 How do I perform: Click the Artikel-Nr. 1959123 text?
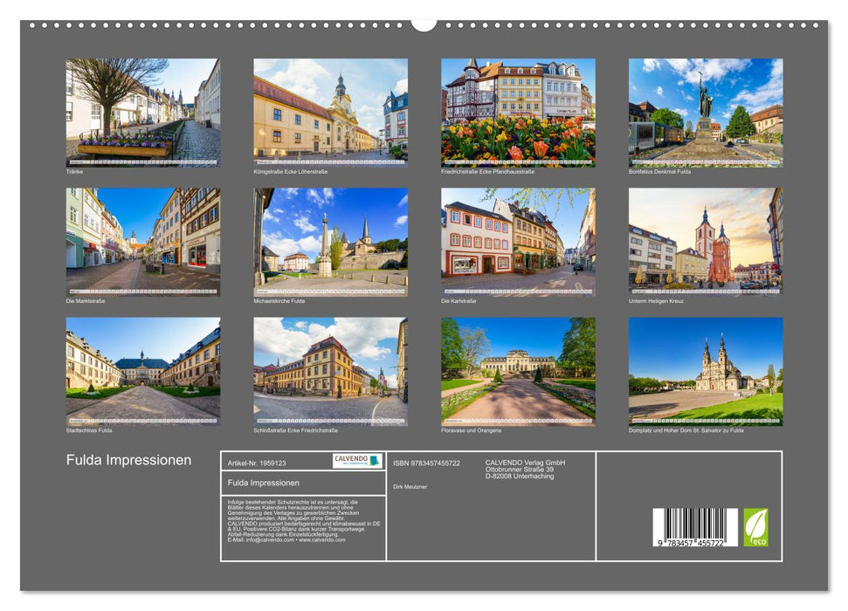257,462
